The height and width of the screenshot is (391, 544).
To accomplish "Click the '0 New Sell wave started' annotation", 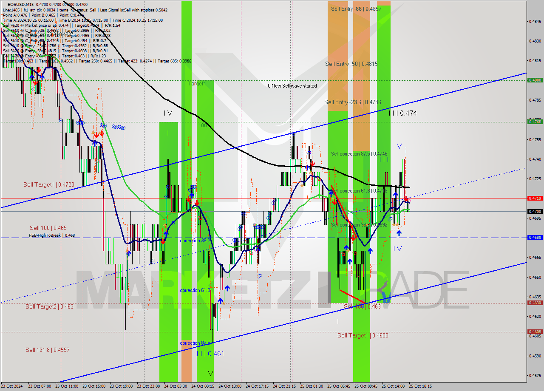I will click(x=292, y=86).
